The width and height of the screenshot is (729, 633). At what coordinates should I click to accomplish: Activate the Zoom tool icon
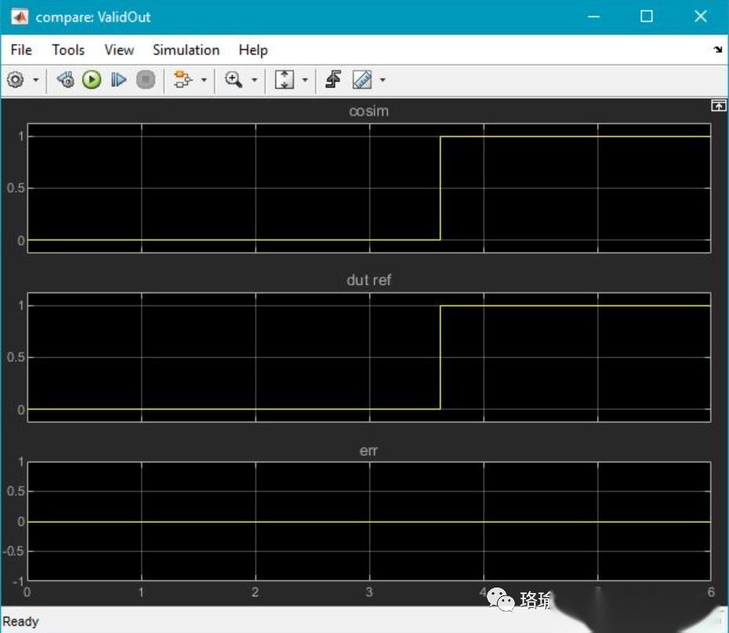(x=232, y=79)
